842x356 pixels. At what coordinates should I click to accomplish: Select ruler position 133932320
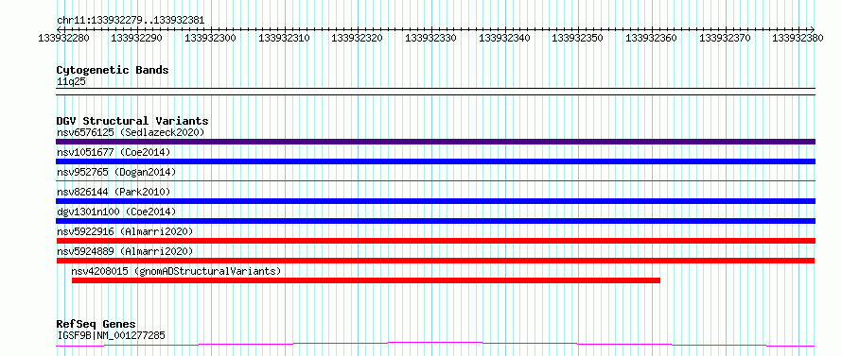coord(358,38)
